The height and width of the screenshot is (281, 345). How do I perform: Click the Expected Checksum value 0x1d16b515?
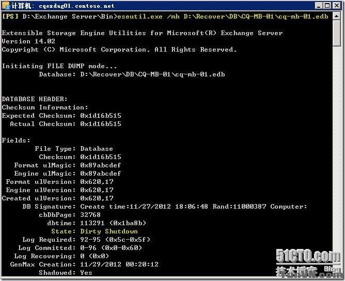[101, 116]
